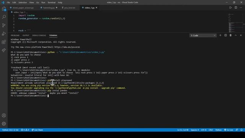Screen dimensions: 245x138
Task: Open errors and warnings count in status bar
Action: 25,130
